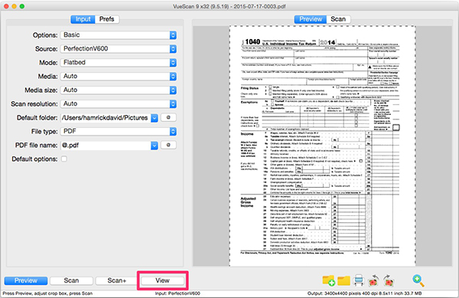Rotate the image right with the clockwise icon
This screenshot has width=459, height=298.
(388, 280)
